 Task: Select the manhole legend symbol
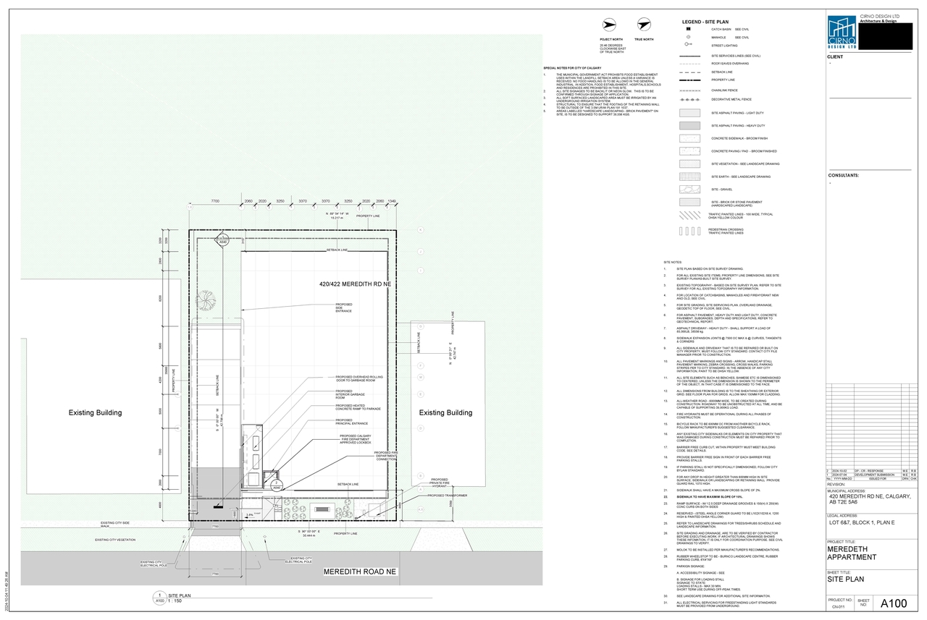click(690, 37)
